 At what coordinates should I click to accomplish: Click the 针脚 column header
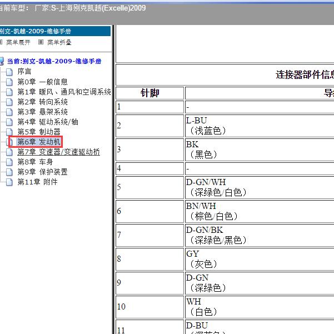pyautogui.click(x=149, y=93)
